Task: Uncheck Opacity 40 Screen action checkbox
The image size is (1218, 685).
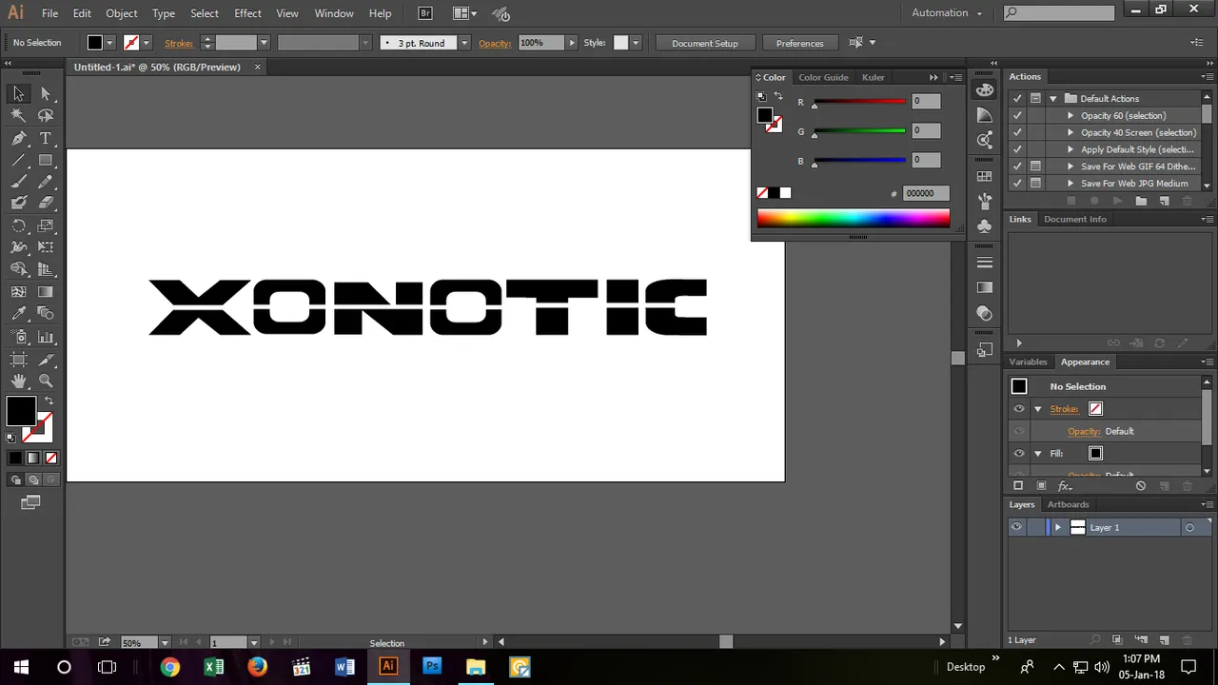Action: pyautogui.click(x=1017, y=133)
